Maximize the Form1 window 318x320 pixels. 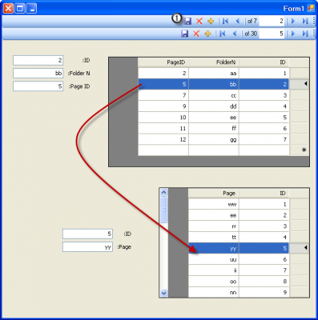(20, 8)
